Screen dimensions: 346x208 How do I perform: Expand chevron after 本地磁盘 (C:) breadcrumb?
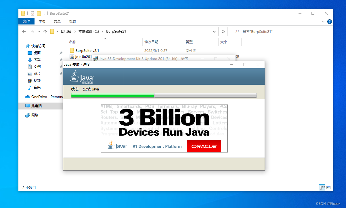pyautogui.click(x=102, y=31)
